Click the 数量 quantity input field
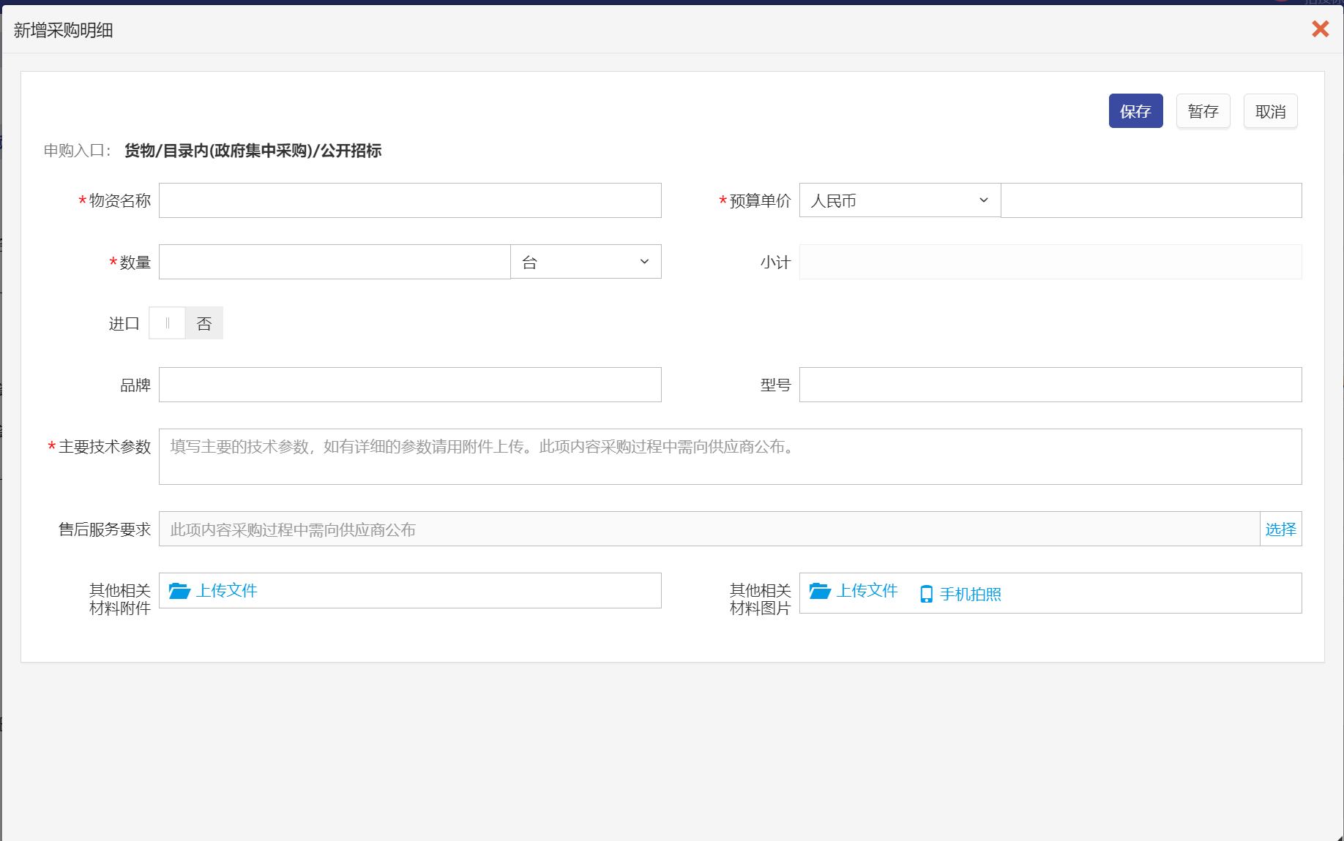 coord(335,262)
